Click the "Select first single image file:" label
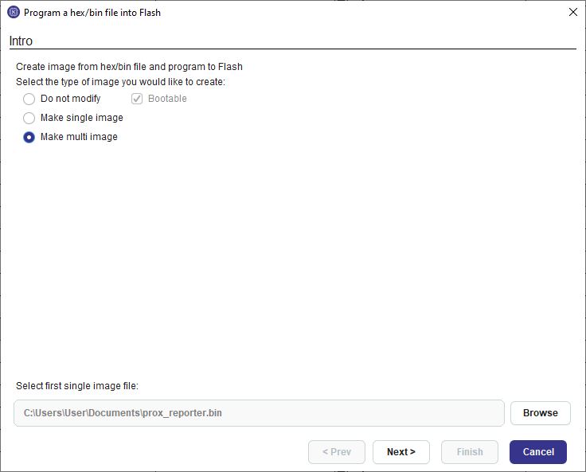This screenshot has width=586, height=472. (77, 386)
